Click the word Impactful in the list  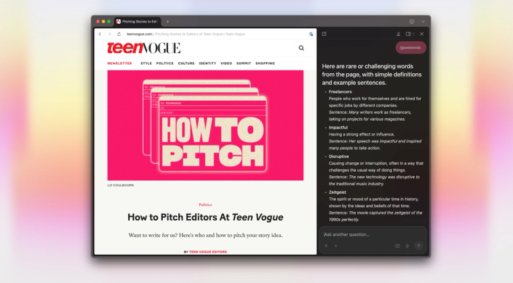[x=339, y=128]
